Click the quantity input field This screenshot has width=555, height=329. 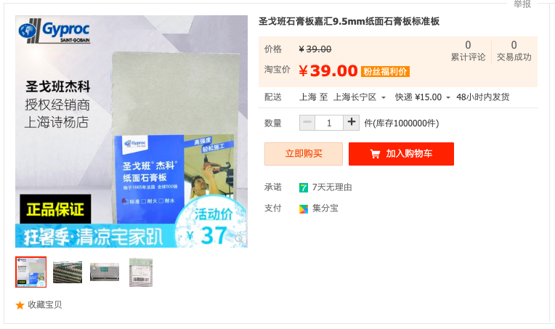[x=329, y=123]
